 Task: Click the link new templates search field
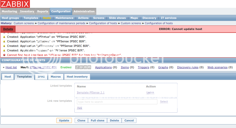tap(117, 102)
